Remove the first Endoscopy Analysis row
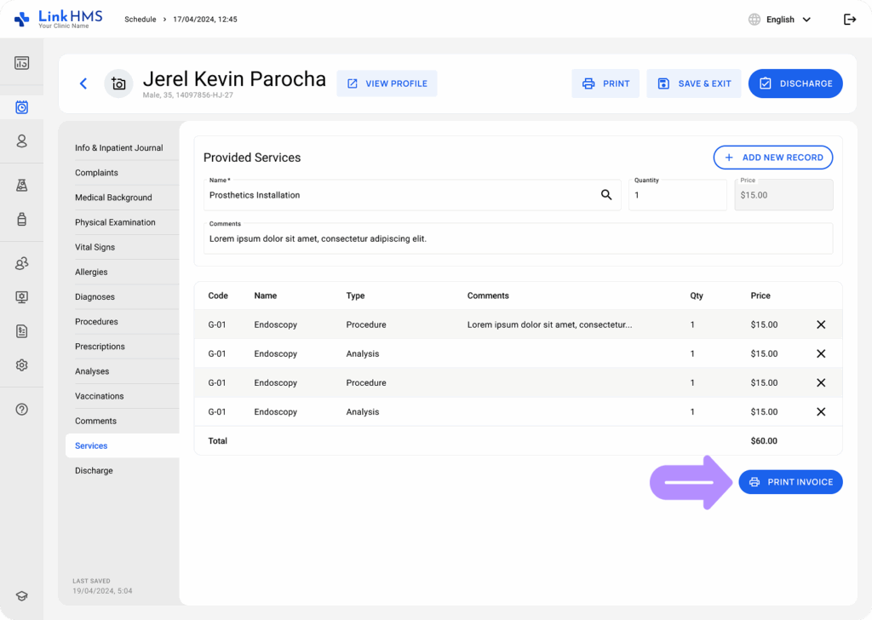872x620 pixels. pos(821,353)
